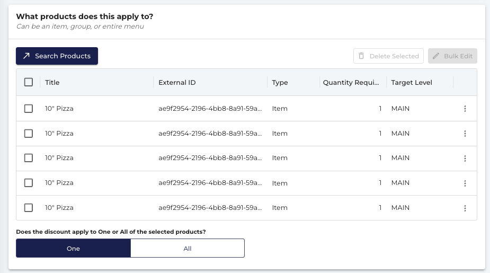Open the third row's three-dot menu
Image resolution: width=490 pixels, height=273 pixels.
click(x=465, y=158)
